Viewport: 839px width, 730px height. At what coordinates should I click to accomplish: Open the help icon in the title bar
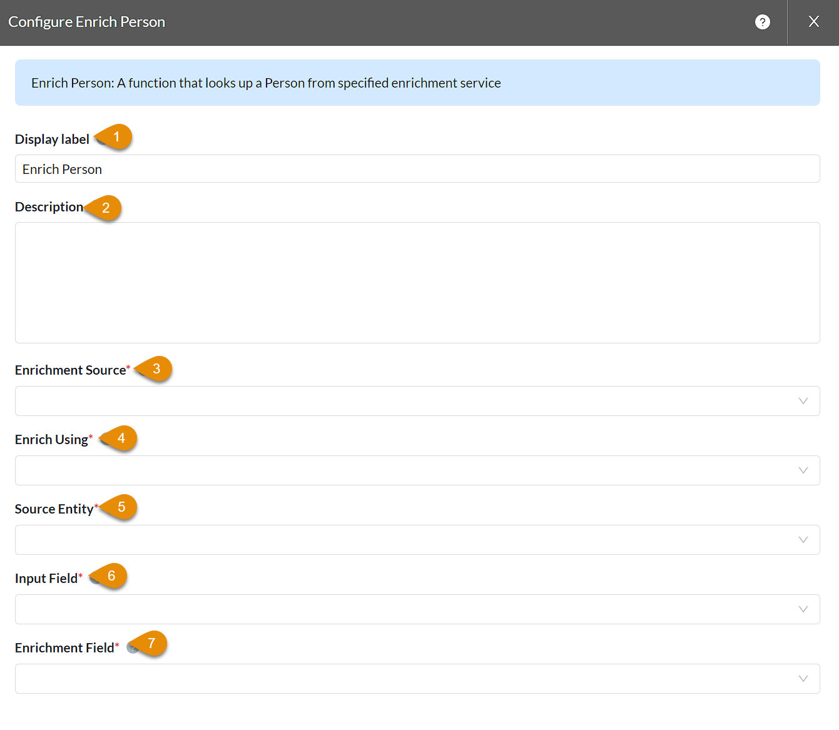point(762,22)
